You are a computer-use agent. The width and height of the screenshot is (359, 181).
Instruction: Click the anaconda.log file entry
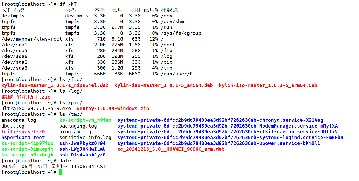click(19, 120)
